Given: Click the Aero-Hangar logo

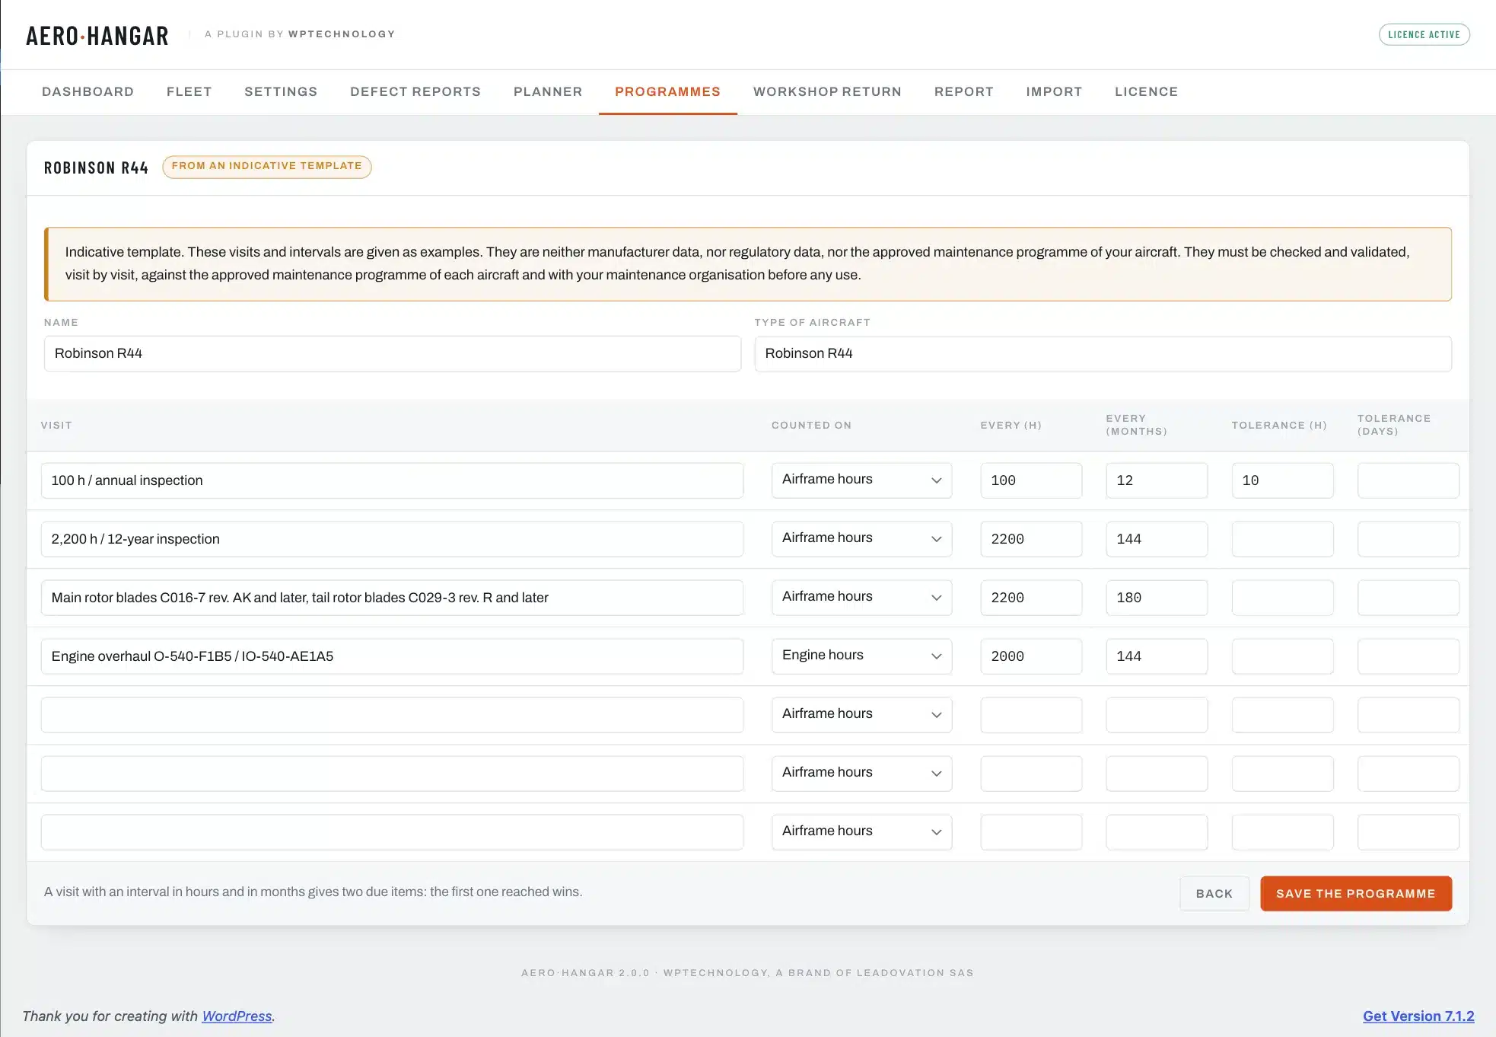Looking at the screenshot, I should pyautogui.click(x=97, y=36).
